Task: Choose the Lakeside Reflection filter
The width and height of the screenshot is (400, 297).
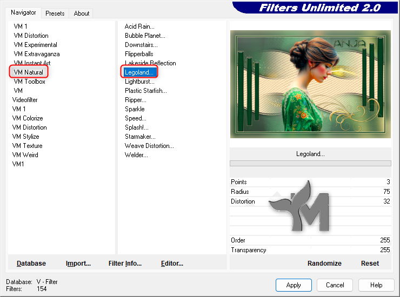Action: click(x=150, y=63)
